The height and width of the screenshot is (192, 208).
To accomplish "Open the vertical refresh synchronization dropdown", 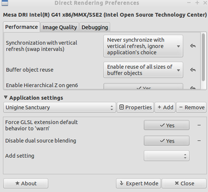I will (x=143, y=46).
